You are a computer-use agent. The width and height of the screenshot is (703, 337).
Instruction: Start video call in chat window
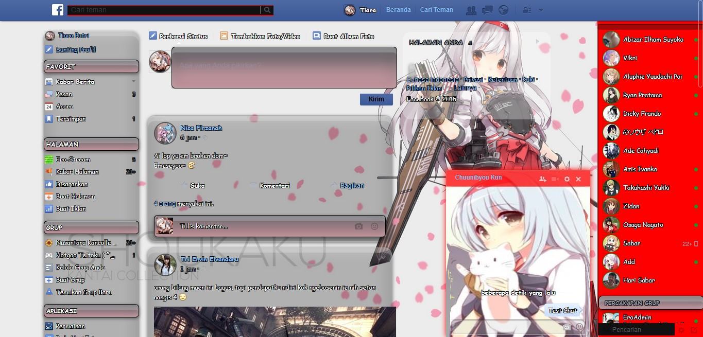[x=555, y=179]
